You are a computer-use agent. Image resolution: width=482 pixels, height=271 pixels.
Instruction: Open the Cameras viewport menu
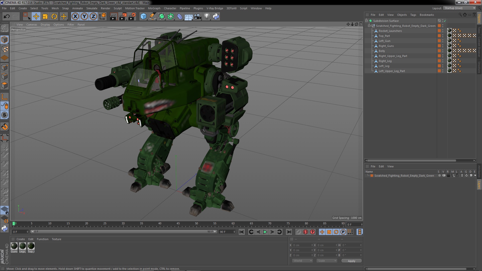point(32,25)
